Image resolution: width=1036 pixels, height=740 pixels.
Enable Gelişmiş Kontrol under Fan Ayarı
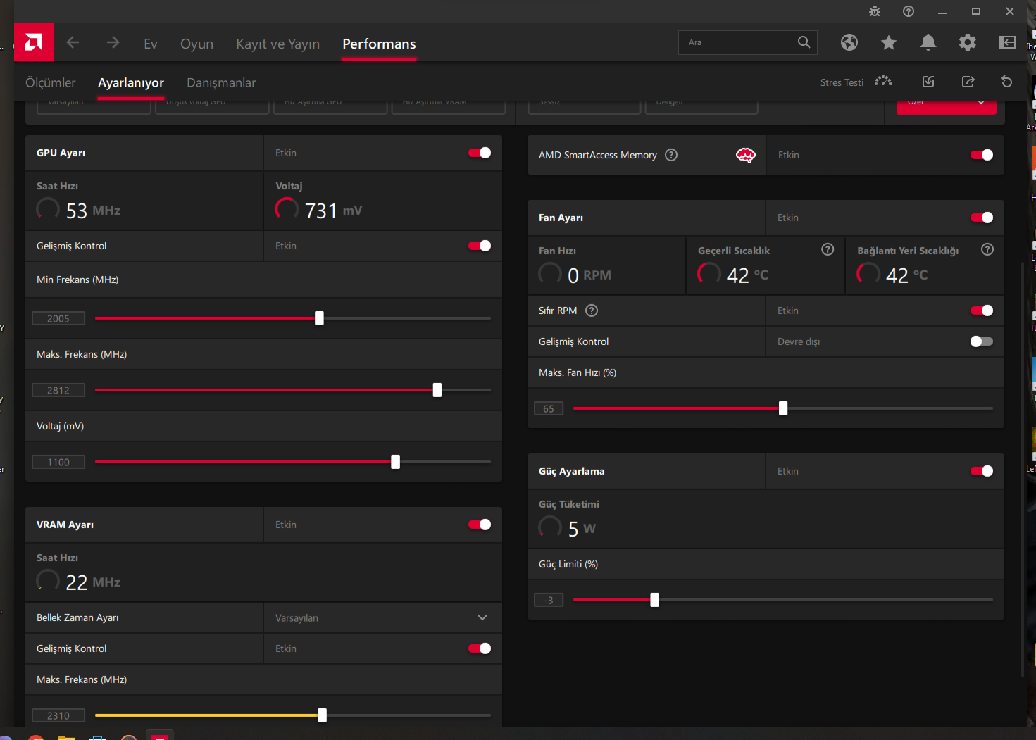click(981, 341)
